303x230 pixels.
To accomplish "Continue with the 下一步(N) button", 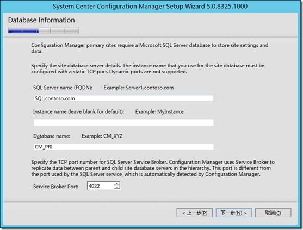I will click(x=234, y=213).
